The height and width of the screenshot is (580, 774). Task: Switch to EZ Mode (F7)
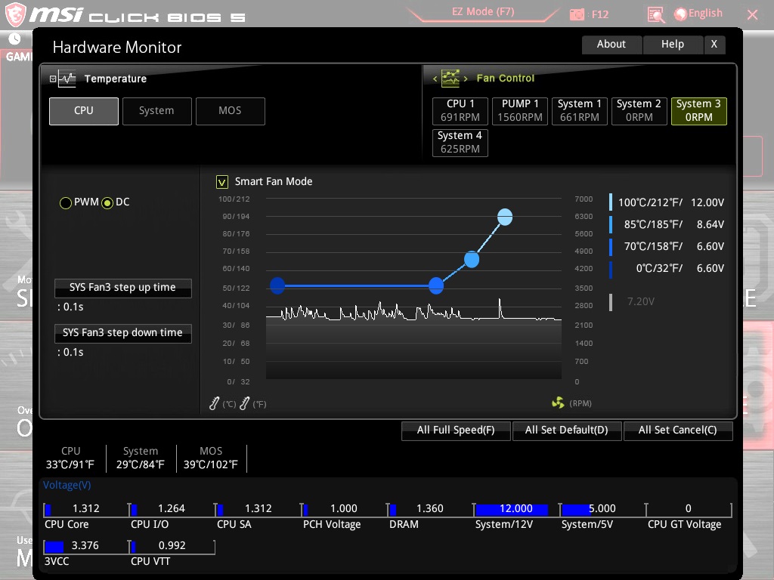(x=483, y=12)
